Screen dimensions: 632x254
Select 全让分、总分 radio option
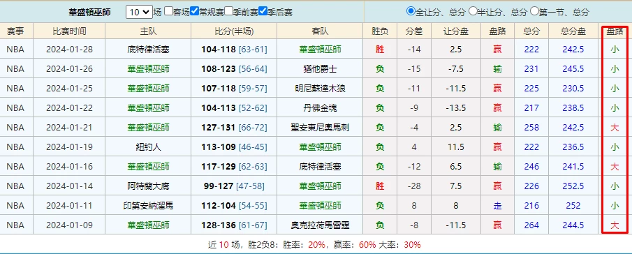(x=411, y=11)
